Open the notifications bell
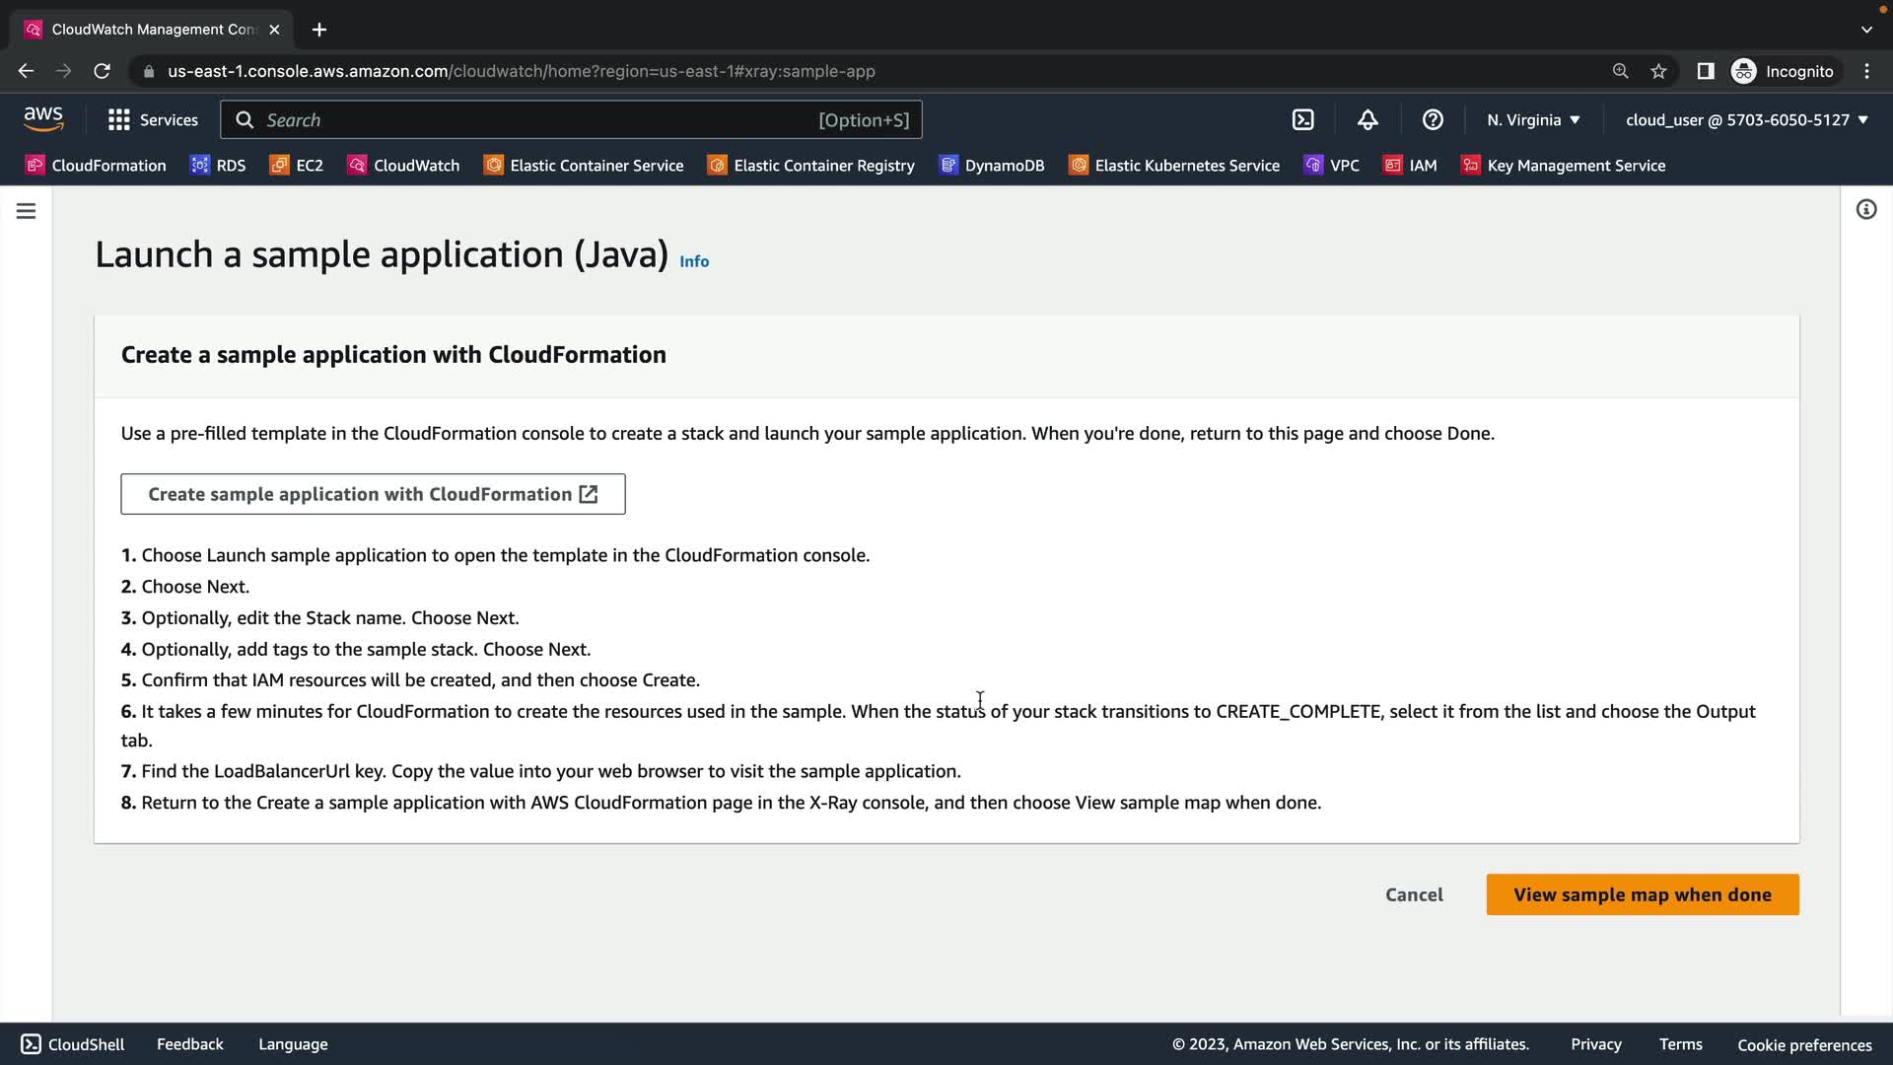 coord(1367,119)
